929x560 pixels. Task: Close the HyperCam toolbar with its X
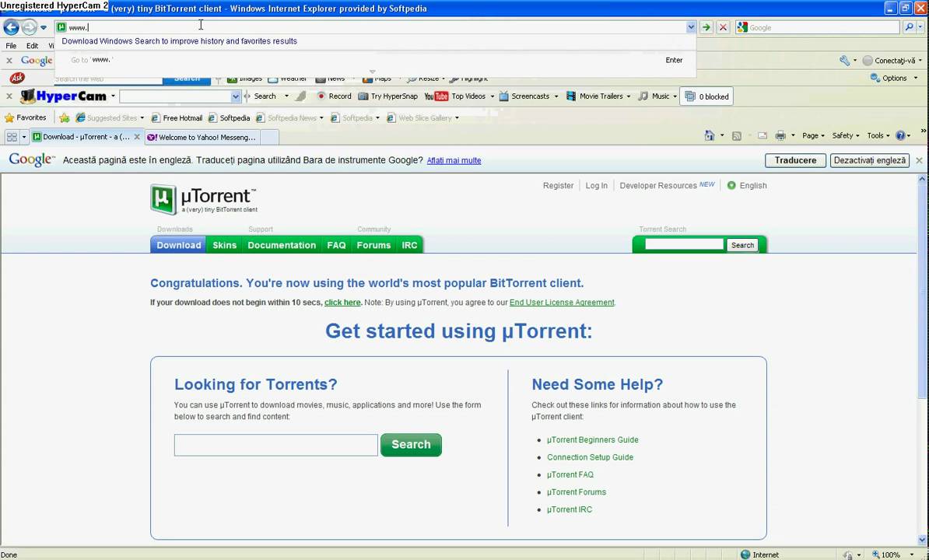coord(9,96)
